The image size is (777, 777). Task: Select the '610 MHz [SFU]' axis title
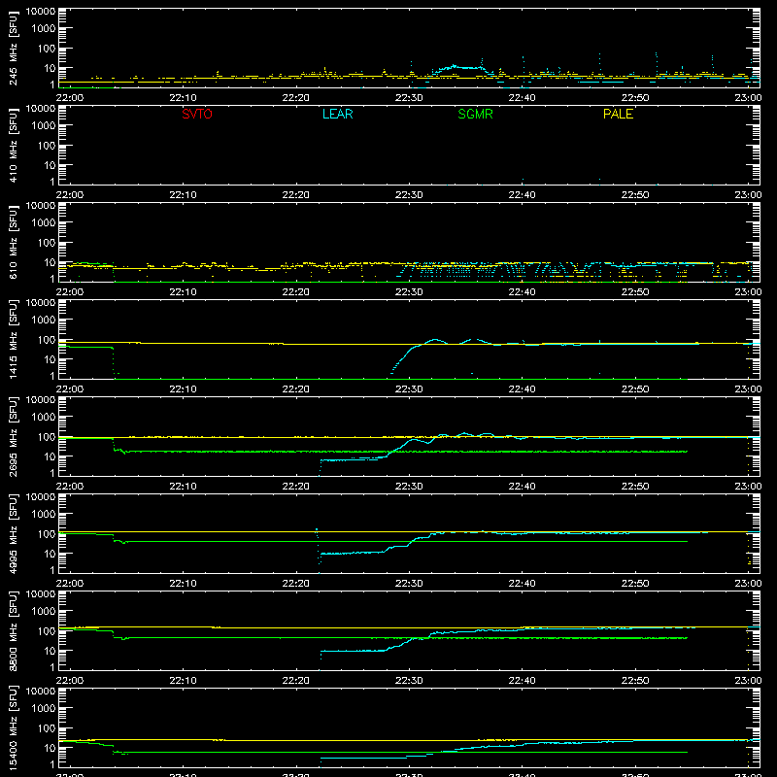[13, 243]
